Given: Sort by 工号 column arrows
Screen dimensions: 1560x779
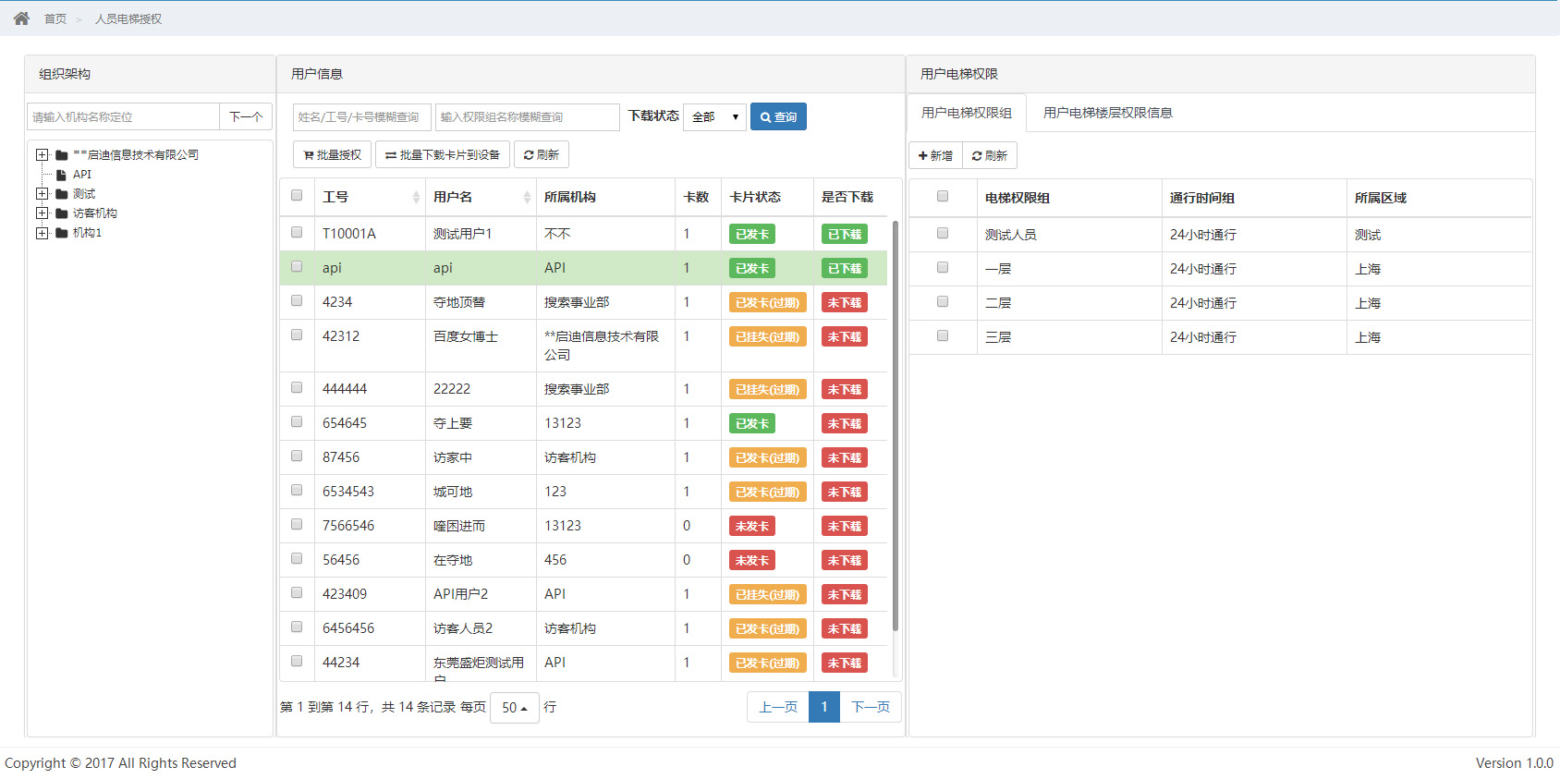Looking at the screenshot, I should coord(416,197).
